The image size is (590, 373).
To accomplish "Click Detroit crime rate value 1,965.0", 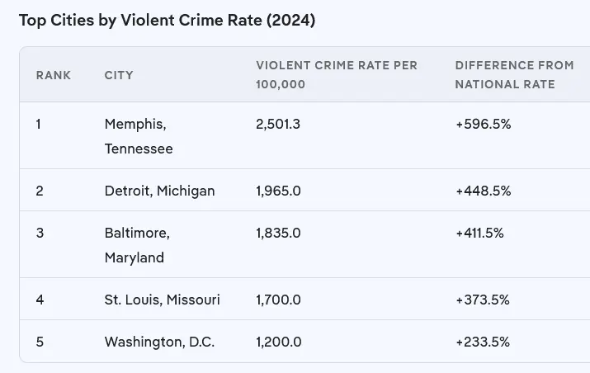I will point(279,191).
